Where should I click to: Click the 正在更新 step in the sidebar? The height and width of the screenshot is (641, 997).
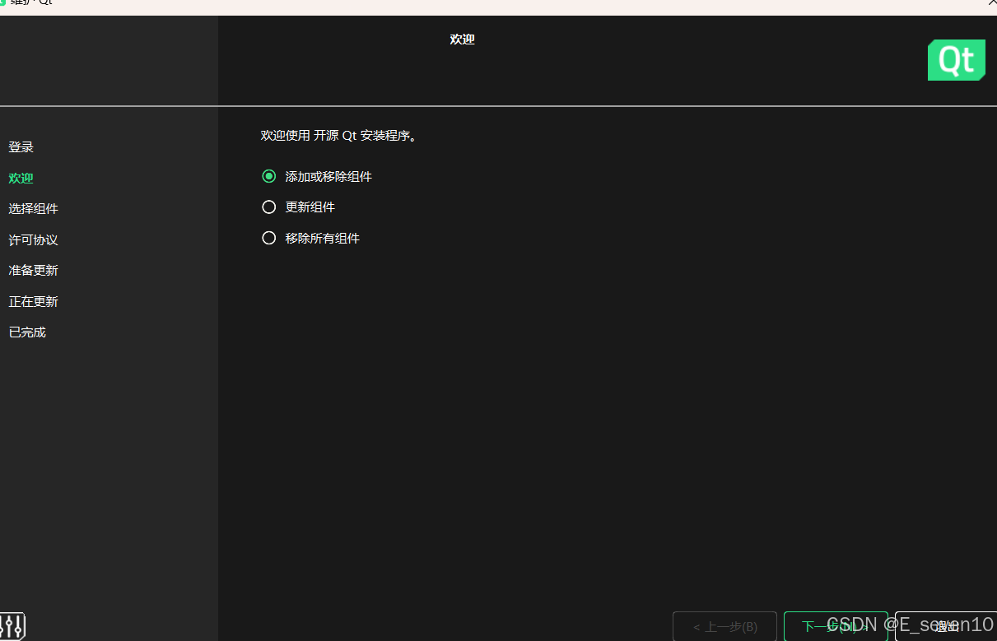pos(33,301)
